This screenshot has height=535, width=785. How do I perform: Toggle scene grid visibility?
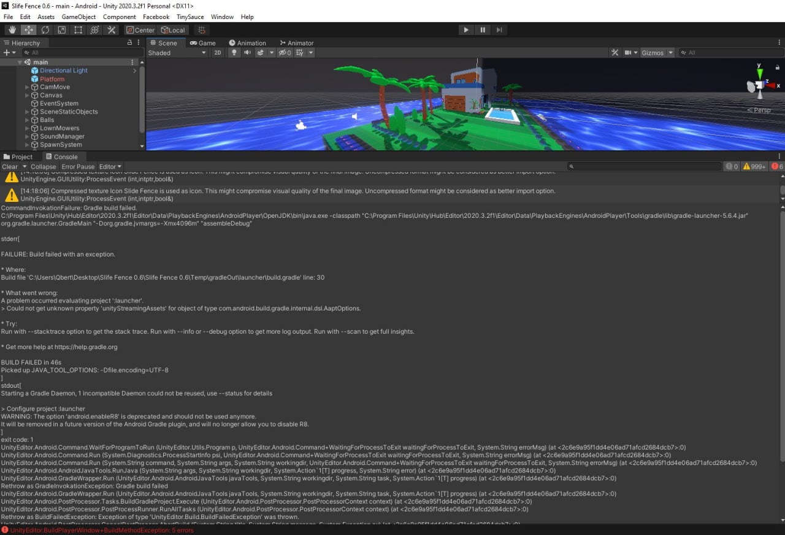300,53
